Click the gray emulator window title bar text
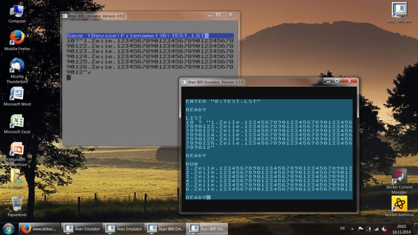The height and width of the screenshot is (235, 418). coord(97,16)
